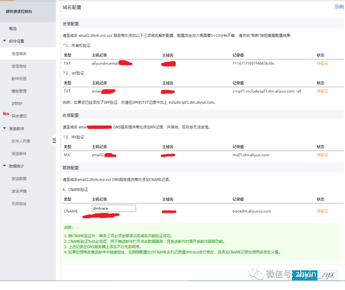Open 发送详情 page

[19, 191]
